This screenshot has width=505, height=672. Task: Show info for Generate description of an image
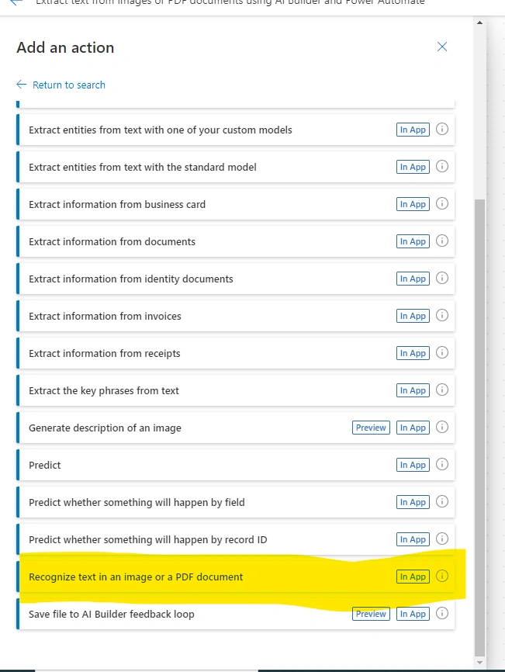pyautogui.click(x=442, y=427)
